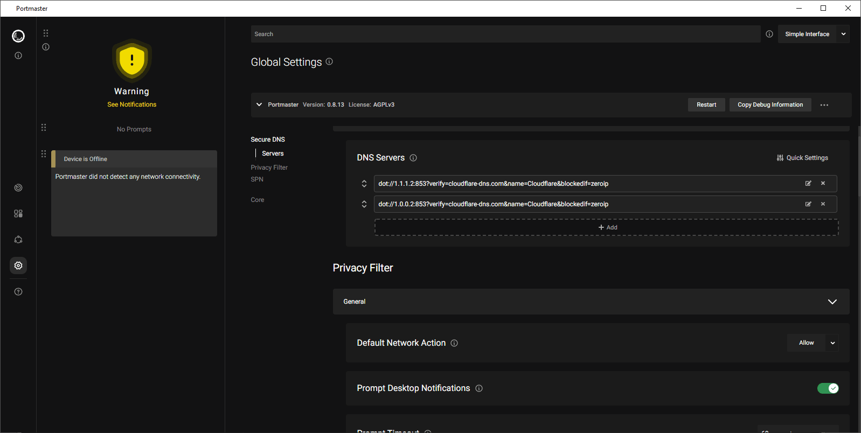
Task: Collapse the Portmaster version info chevron
Action: (259, 104)
